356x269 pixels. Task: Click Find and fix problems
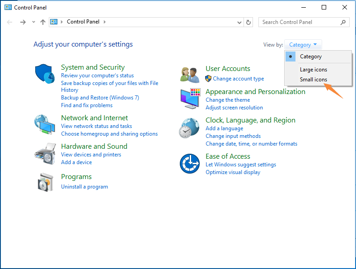[x=87, y=105]
